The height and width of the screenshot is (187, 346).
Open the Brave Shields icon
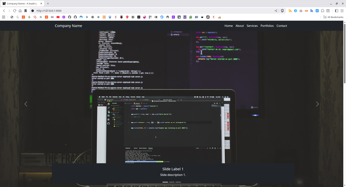tap(282, 10)
